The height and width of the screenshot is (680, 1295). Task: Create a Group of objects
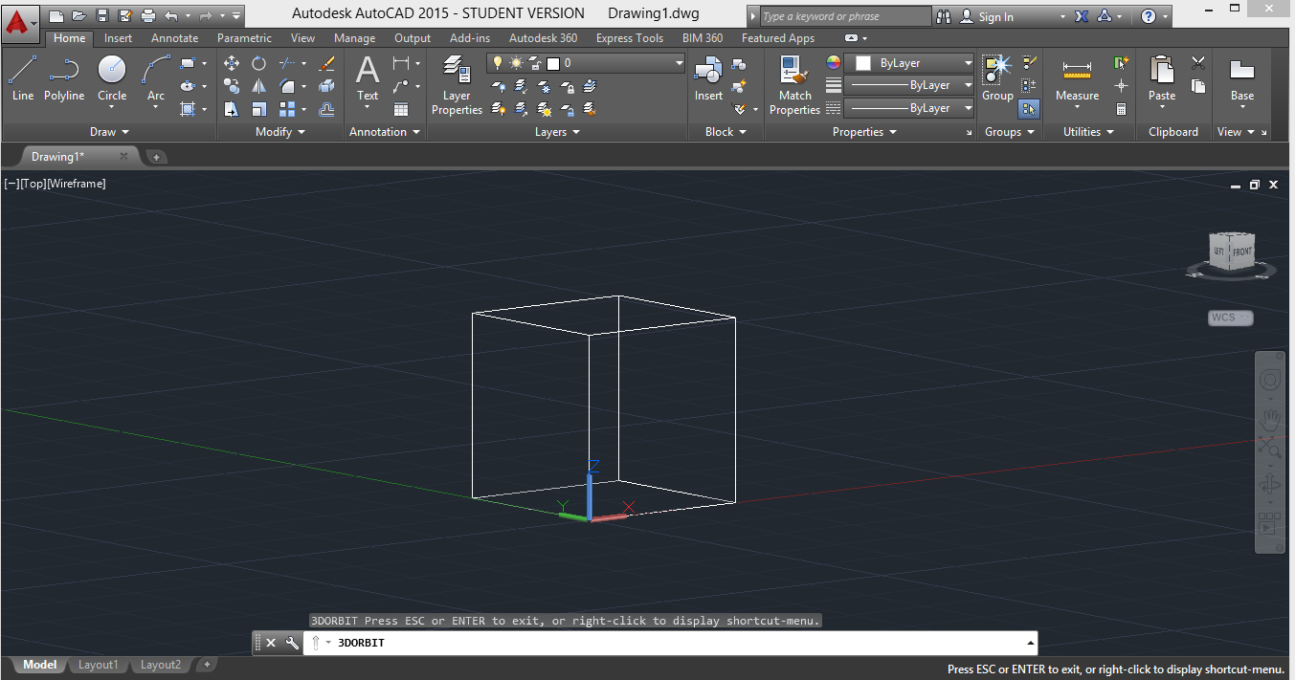click(x=997, y=78)
